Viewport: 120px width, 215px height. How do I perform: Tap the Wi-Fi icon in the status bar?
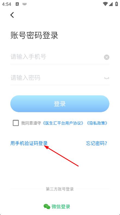pyautogui.click(x=105, y=4)
